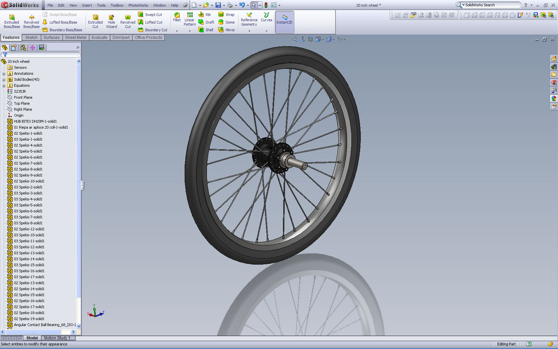
Task: Toggle the Select cursor tool
Action: (x=254, y=5)
